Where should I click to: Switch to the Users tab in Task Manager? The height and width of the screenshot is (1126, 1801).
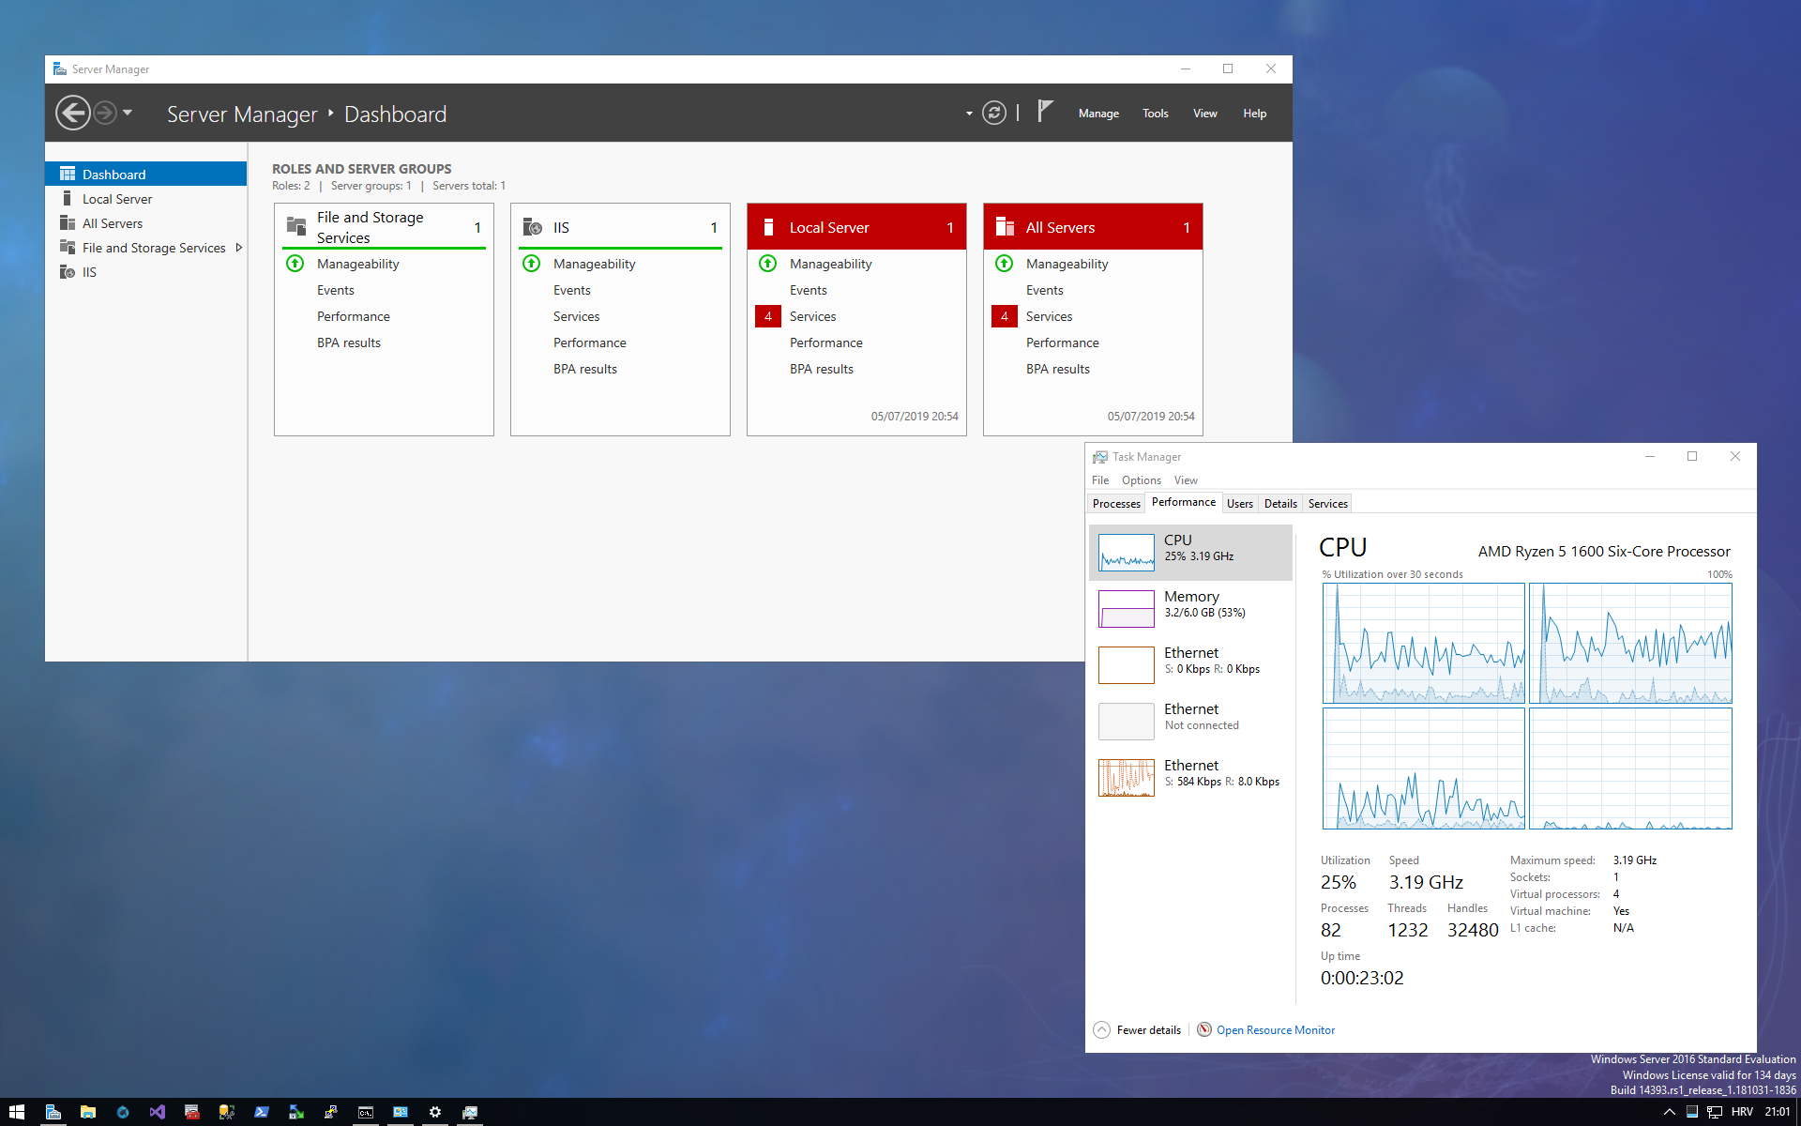1239,504
